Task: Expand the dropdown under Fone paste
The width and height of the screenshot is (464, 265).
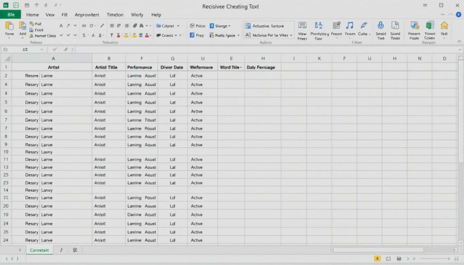Action: [9, 38]
